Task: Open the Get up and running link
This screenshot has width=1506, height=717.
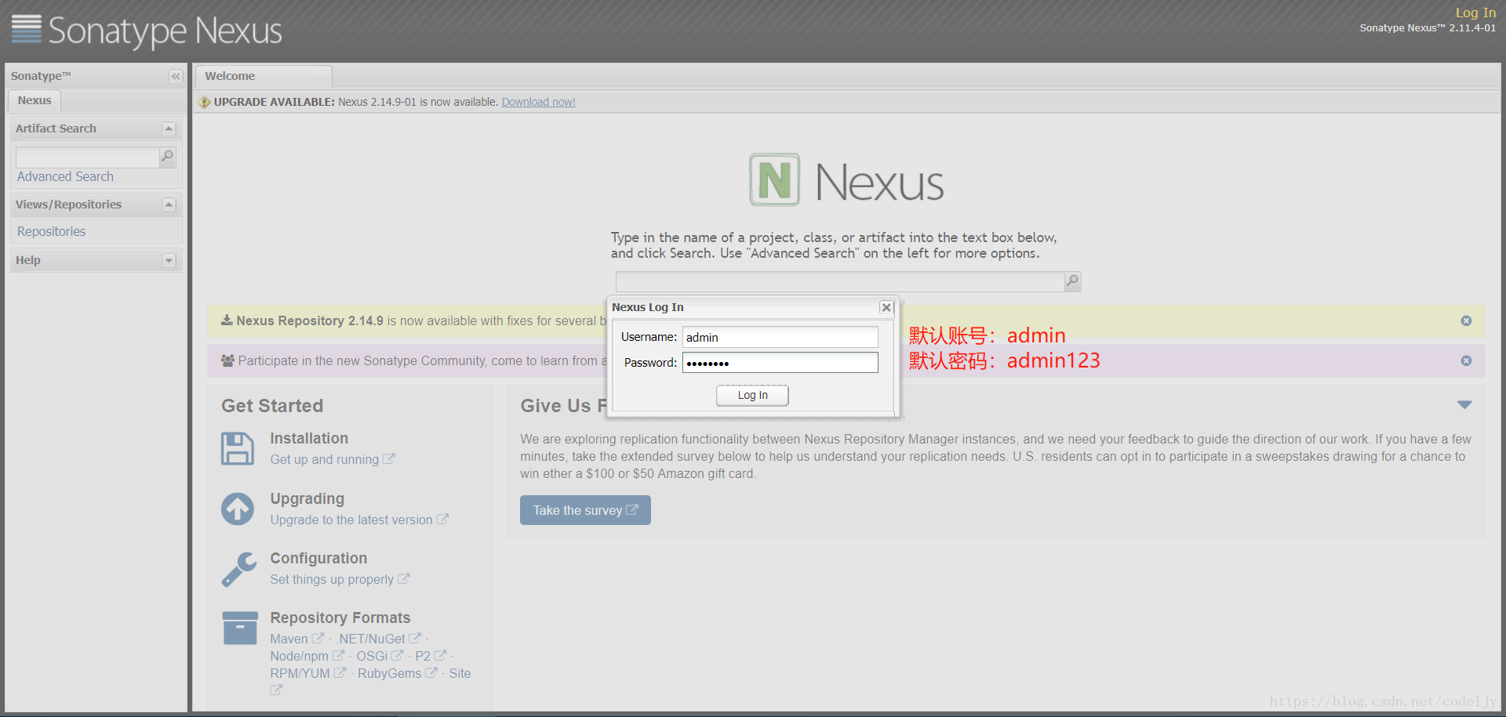Action: pyautogui.click(x=333, y=460)
